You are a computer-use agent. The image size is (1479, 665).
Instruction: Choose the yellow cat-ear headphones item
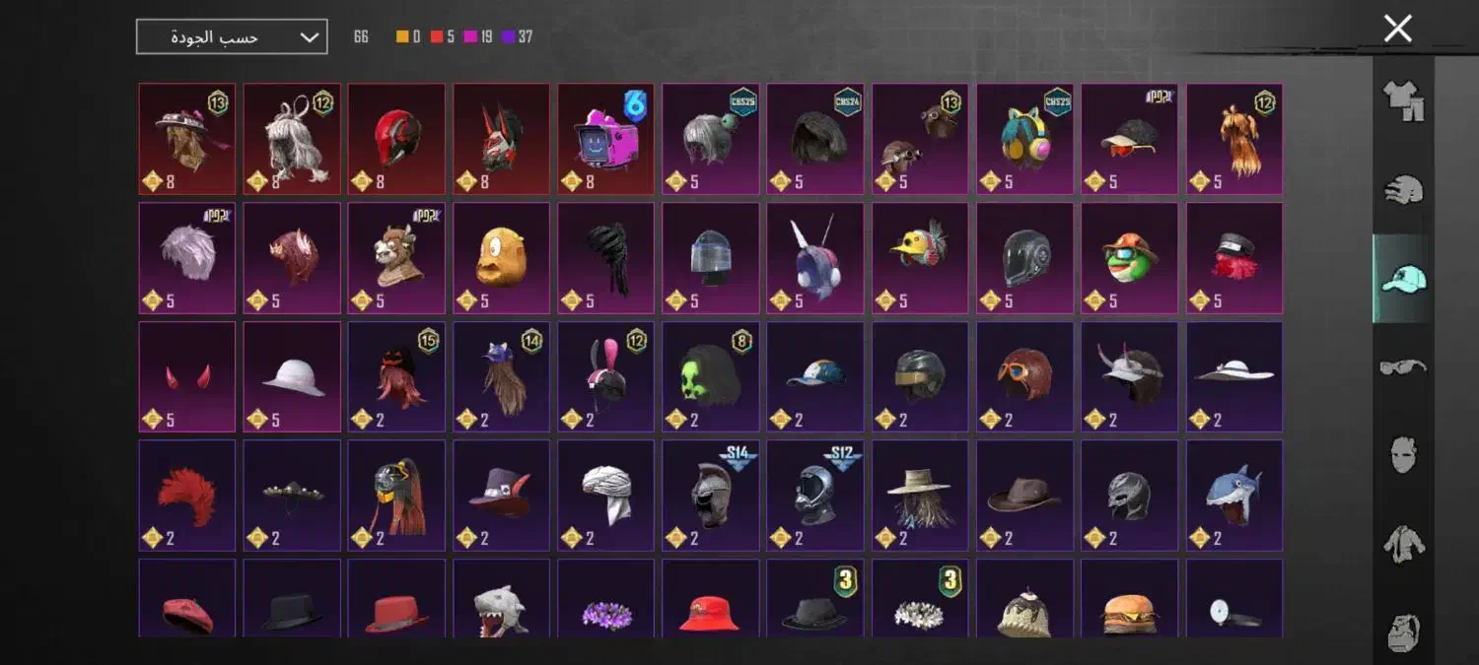(x=1024, y=139)
